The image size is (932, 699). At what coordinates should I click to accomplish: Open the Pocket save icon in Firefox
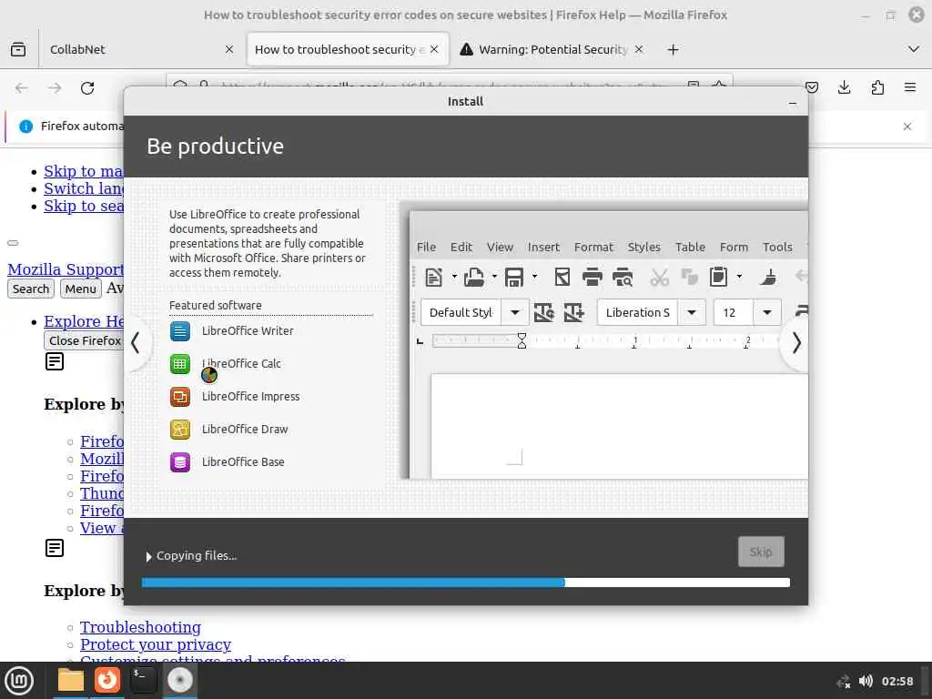[x=812, y=88]
